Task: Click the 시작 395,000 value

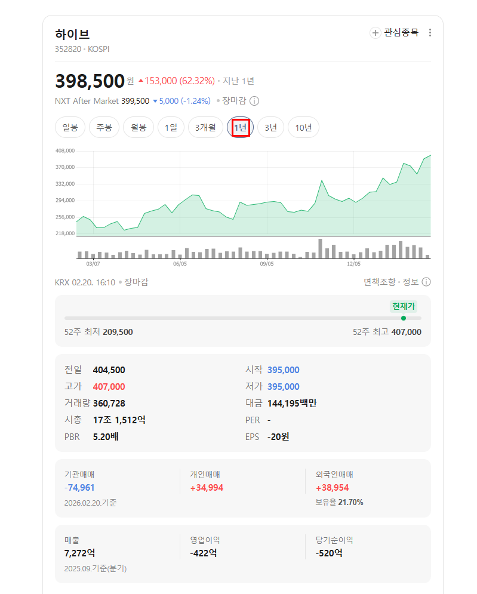Action: (284, 370)
